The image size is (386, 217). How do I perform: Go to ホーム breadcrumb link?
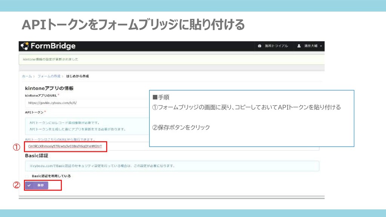[x=27, y=76]
